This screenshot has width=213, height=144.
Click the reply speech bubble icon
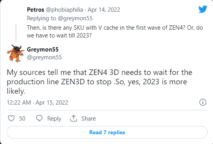pos(39,118)
